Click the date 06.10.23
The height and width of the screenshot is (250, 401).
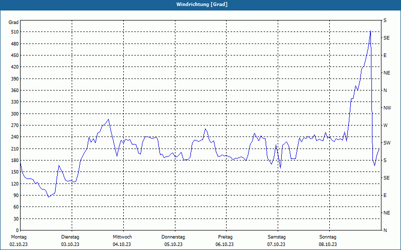(x=225, y=244)
